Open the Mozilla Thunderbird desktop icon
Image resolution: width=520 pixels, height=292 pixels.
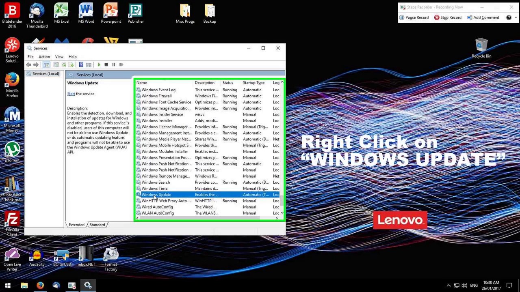[x=37, y=15]
